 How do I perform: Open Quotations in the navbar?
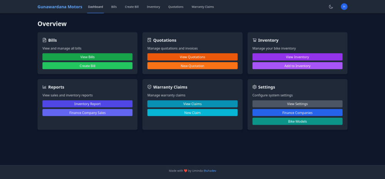[176, 7]
